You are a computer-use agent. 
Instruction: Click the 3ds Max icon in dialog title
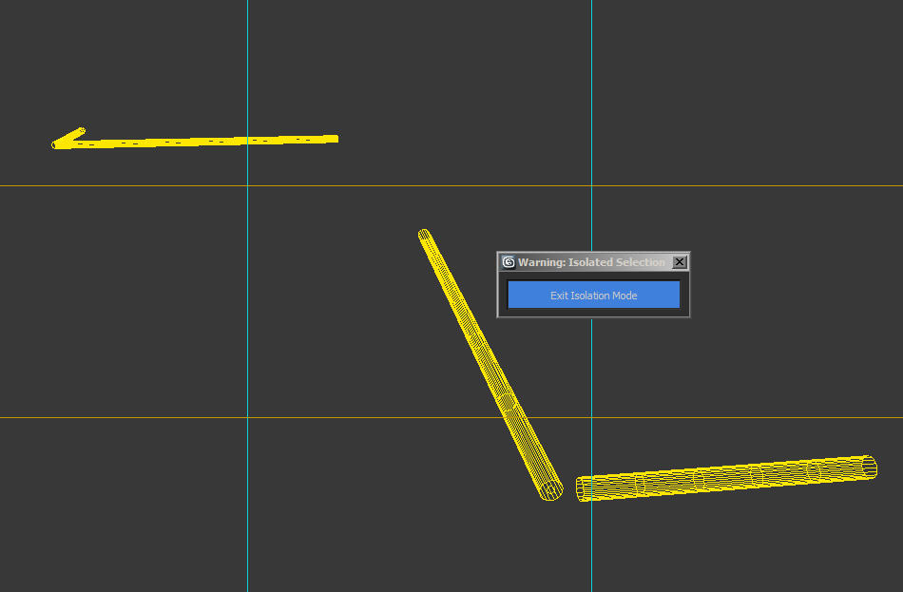tap(509, 262)
